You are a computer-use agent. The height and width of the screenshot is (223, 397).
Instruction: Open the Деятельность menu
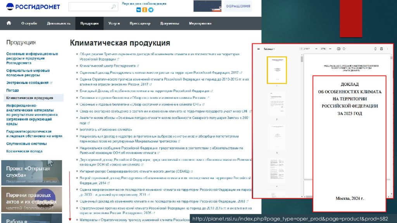tap(59, 23)
